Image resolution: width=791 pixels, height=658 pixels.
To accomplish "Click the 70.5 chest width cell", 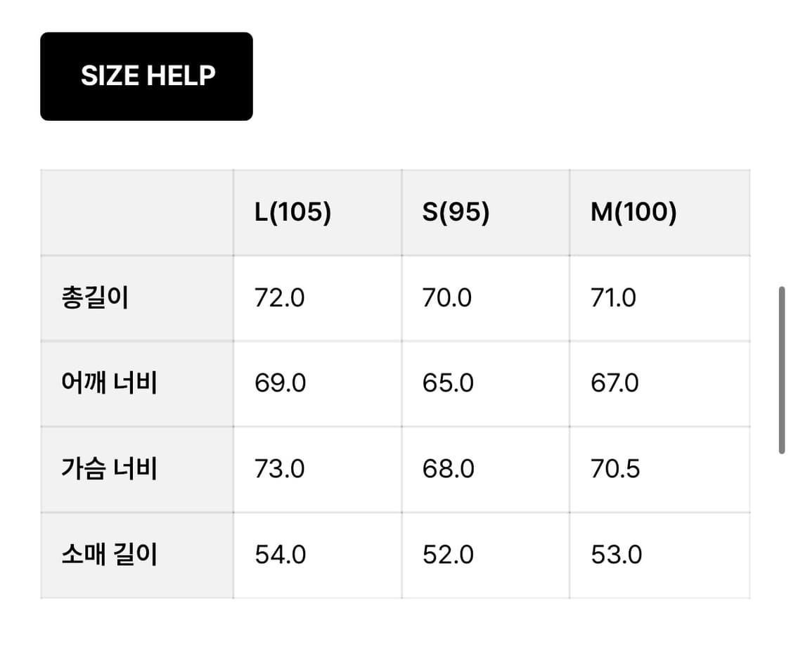I will (x=616, y=468).
